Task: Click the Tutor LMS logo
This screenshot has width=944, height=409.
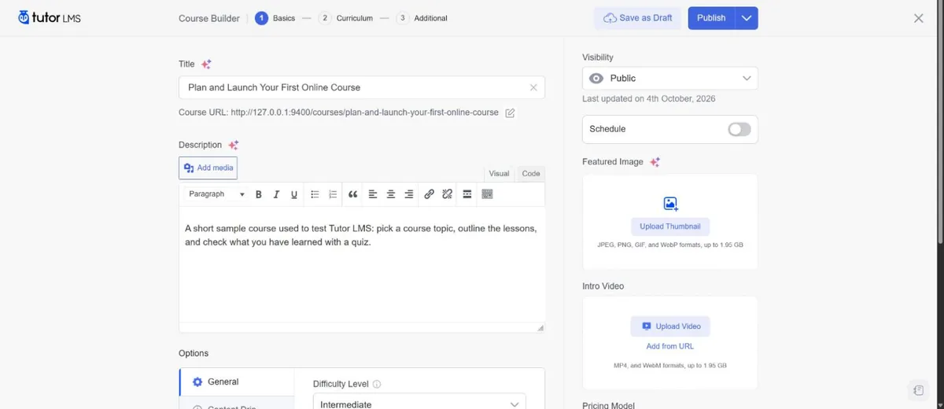Action: 49,17
